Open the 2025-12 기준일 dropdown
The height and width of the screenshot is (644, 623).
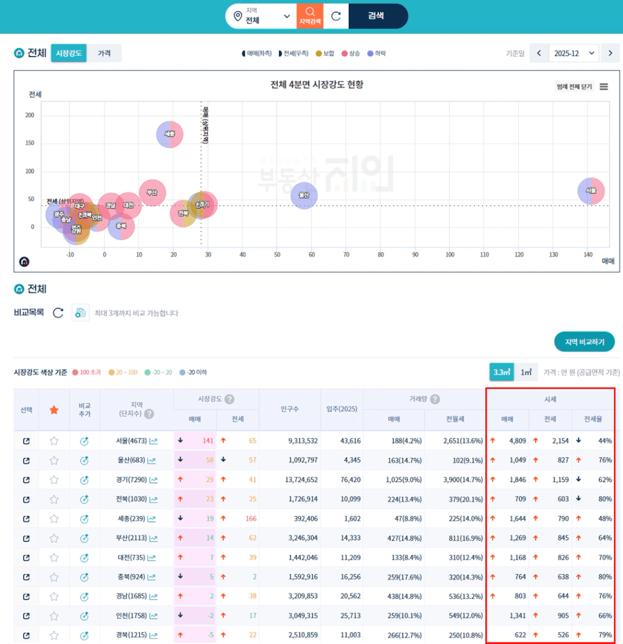(574, 53)
